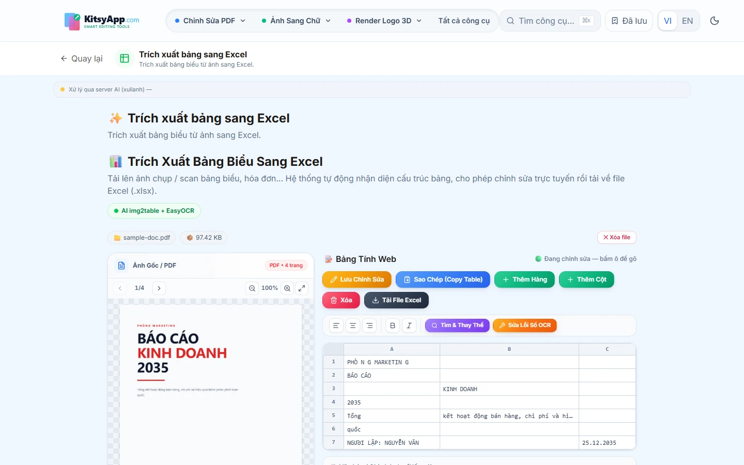Select column B header
The width and height of the screenshot is (744, 465).
coord(509,349)
